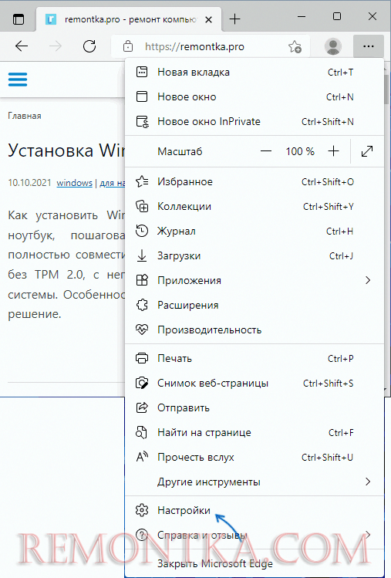Follow the для на... category link
Screen dimensions: 391x578
(x=113, y=183)
